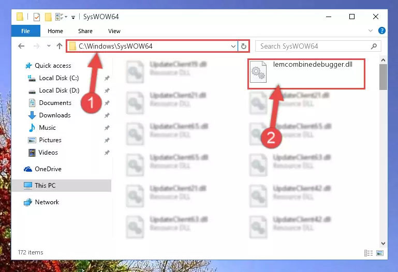The image size is (398, 272).
Task: Open Local Disk (C:) in sidebar
Action: pos(53,78)
